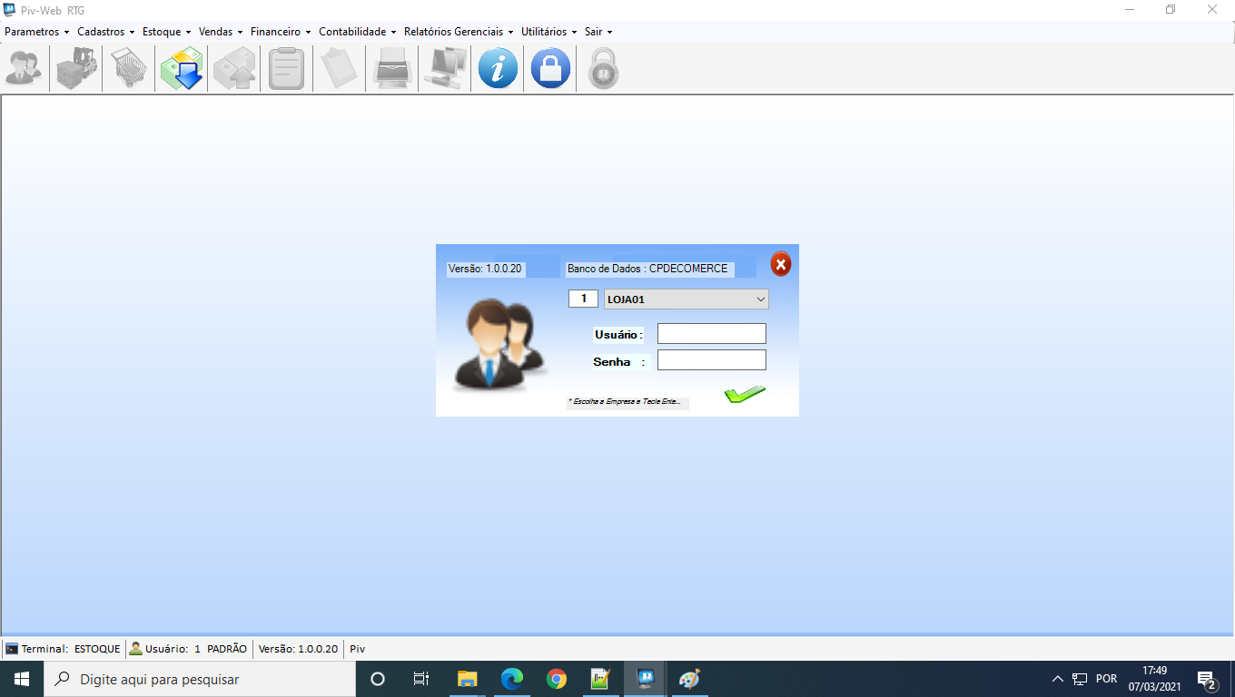1235x697 pixels.
Task: Open the clock showing 17:49
Action: [x=1155, y=679]
